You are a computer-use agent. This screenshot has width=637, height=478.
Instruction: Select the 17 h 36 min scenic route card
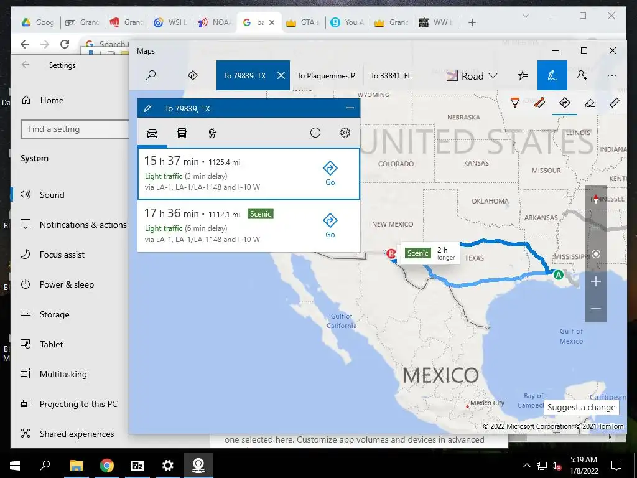pos(249,226)
